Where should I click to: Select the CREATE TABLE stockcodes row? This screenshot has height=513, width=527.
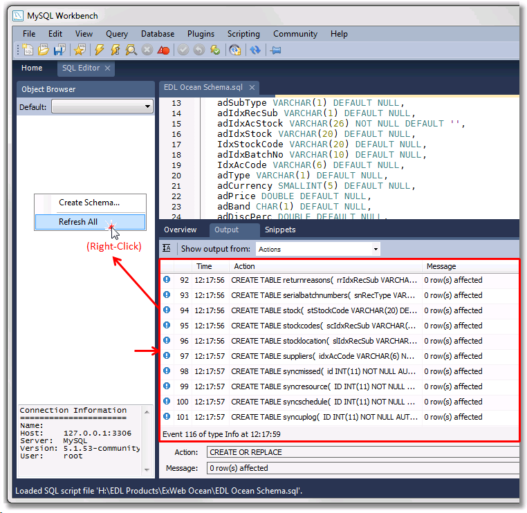[x=340, y=326]
